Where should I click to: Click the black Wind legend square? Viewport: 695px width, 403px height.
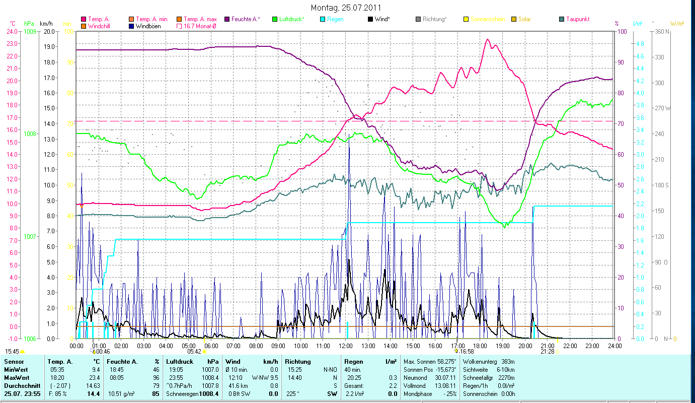click(x=370, y=19)
